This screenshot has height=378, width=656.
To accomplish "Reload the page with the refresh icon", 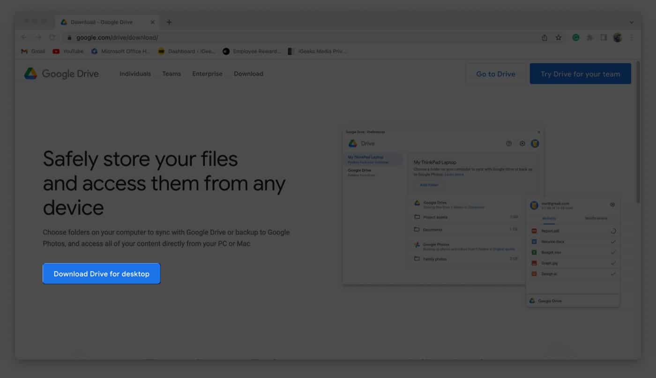I will click(x=52, y=38).
